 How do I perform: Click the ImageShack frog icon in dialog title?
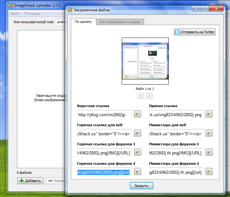[x=70, y=10]
